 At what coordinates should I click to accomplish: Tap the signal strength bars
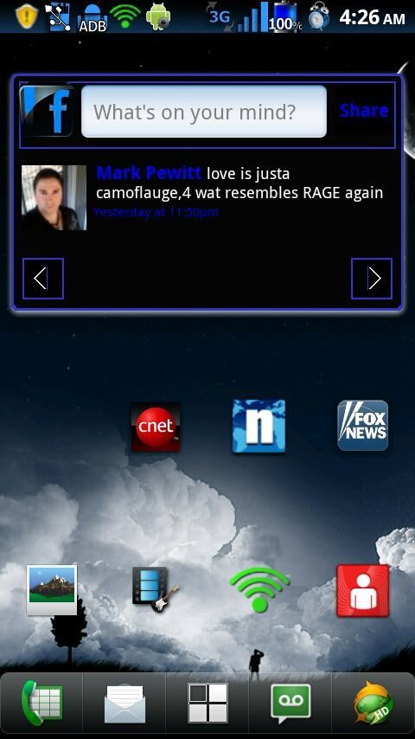[252, 17]
